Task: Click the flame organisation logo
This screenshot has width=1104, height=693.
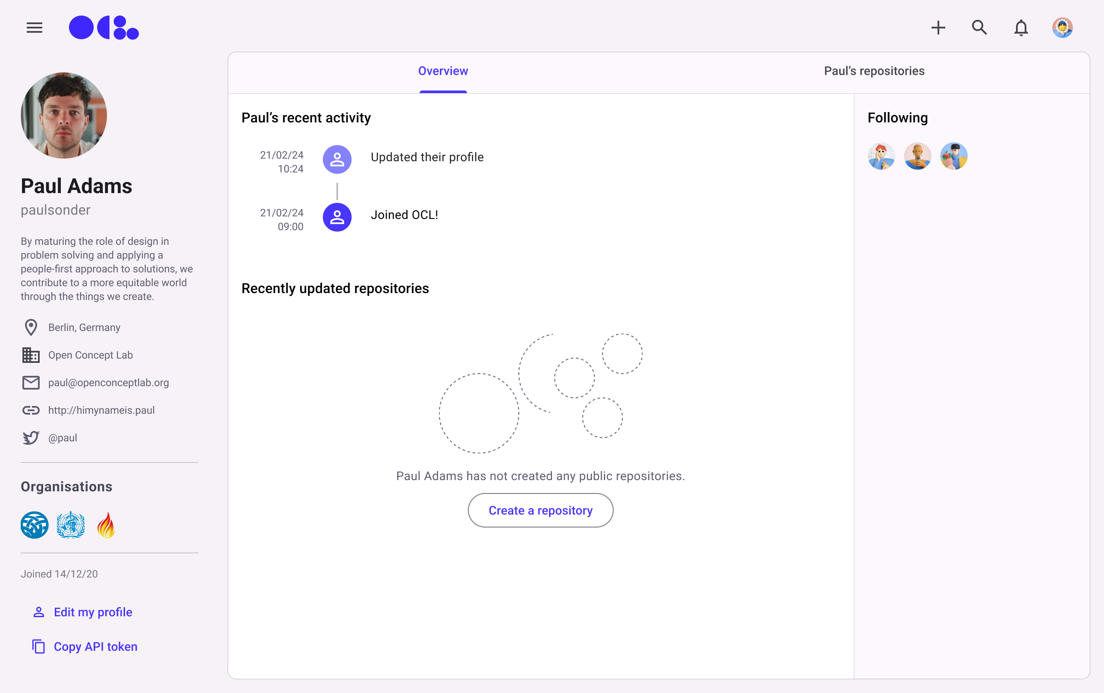Action: coord(106,525)
